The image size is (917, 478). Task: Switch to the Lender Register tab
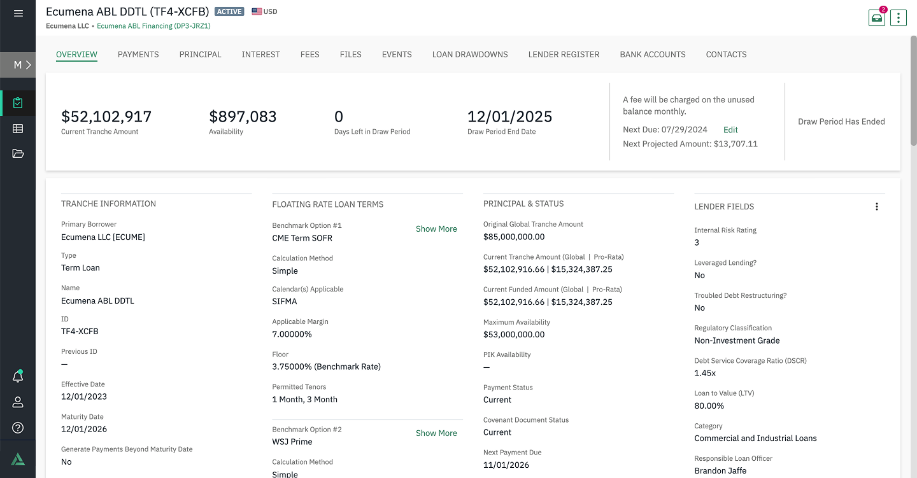pos(564,54)
